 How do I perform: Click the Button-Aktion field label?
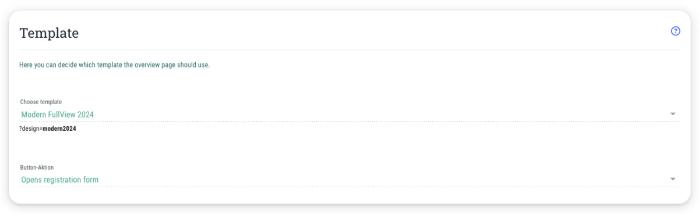[x=37, y=167]
